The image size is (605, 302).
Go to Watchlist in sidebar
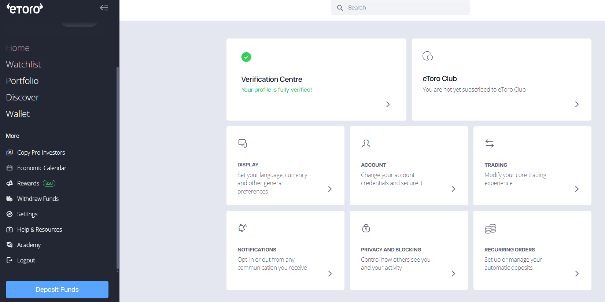tap(23, 65)
